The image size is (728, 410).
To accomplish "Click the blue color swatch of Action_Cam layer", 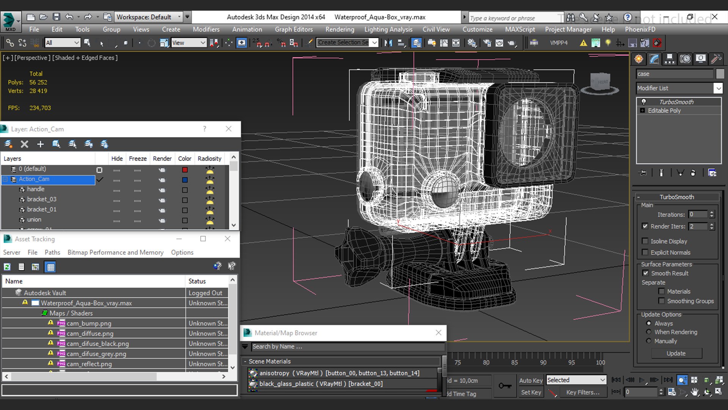I will click(185, 180).
